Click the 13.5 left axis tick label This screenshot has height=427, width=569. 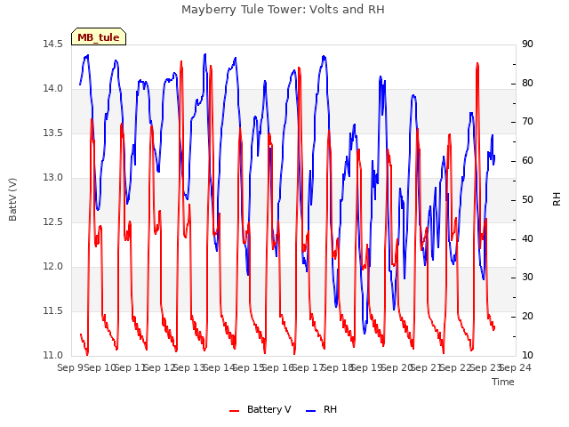(x=53, y=133)
